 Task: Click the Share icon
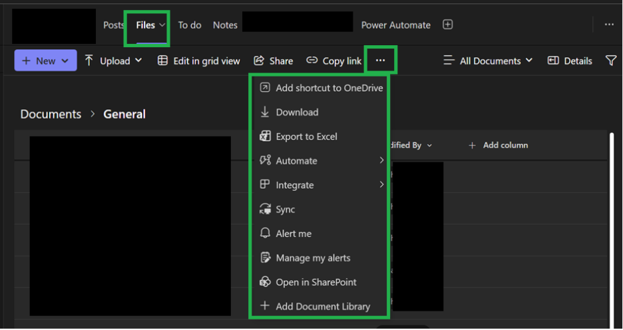click(x=259, y=61)
